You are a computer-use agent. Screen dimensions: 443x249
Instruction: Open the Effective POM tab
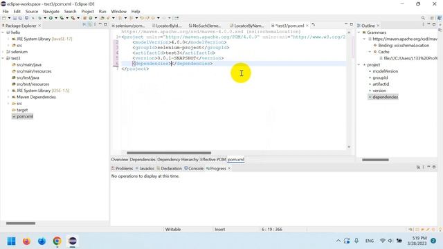213,160
